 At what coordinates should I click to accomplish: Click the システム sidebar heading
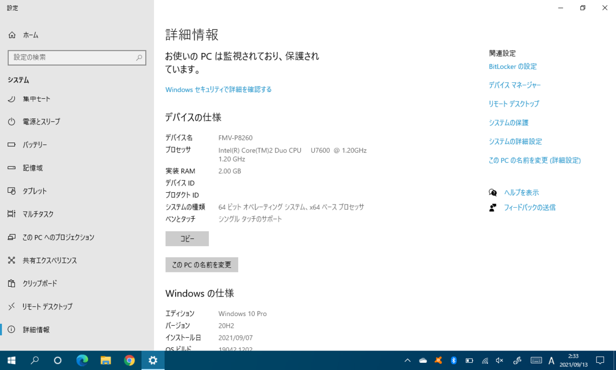pos(18,80)
